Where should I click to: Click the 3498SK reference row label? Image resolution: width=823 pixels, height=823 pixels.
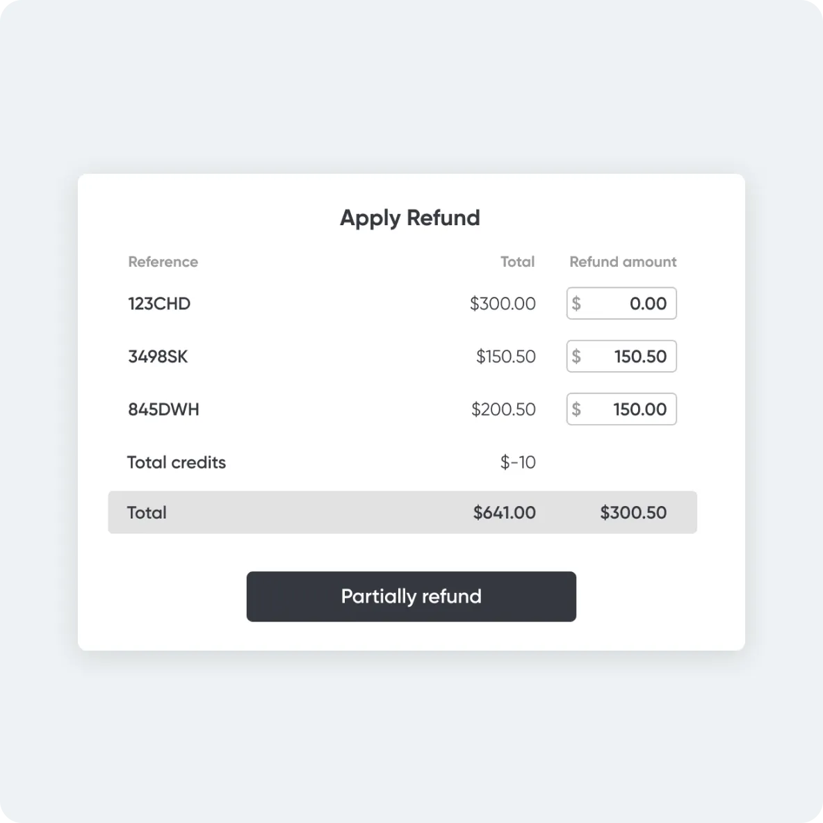[x=158, y=357]
